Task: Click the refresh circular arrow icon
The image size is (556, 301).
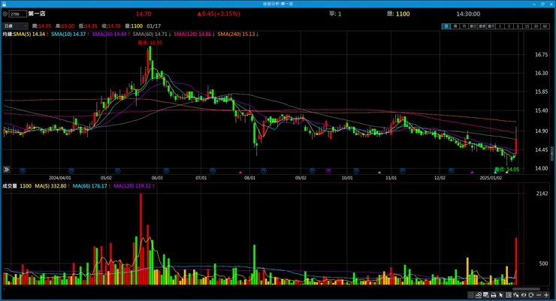Action: tap(530, 295)
